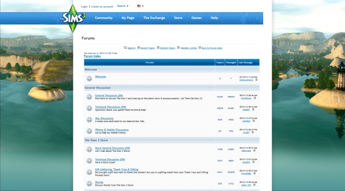
Task: Open Gift Gathering -Thank Yous & Gifting forum
Action: (x=116, y=169)
